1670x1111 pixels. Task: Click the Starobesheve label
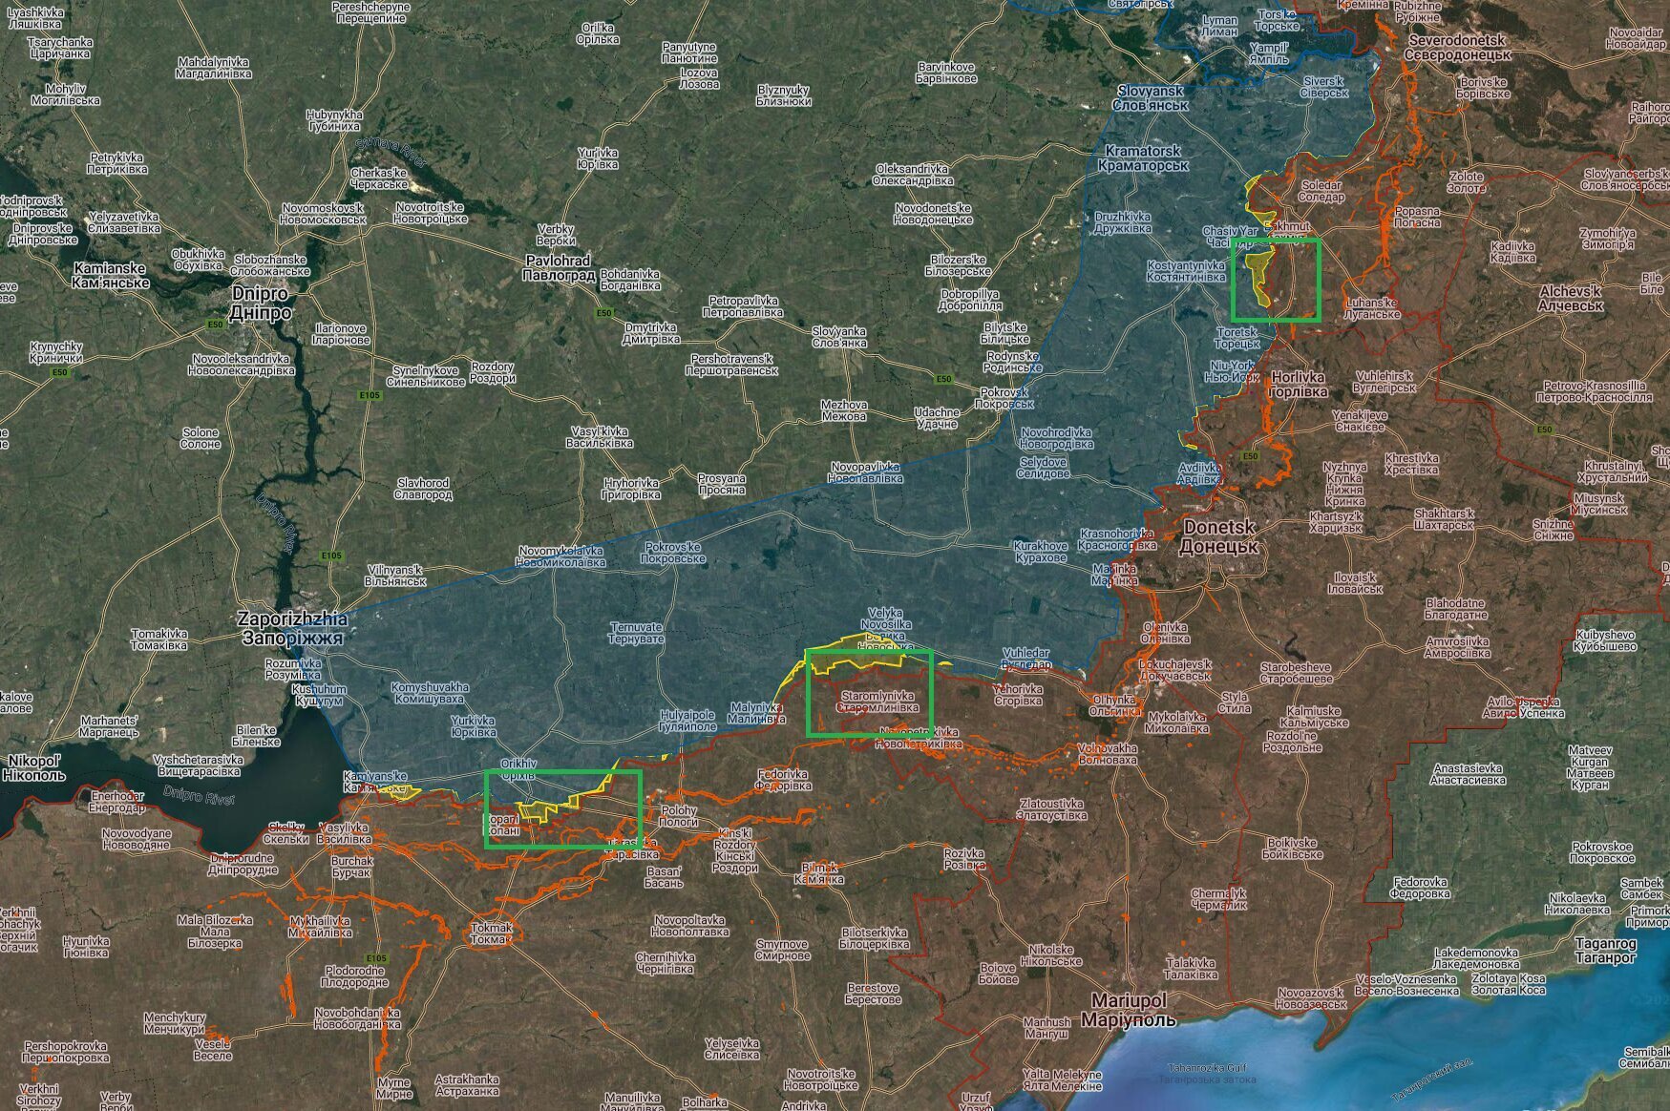pyautogui.click(x=1296, y=673)
